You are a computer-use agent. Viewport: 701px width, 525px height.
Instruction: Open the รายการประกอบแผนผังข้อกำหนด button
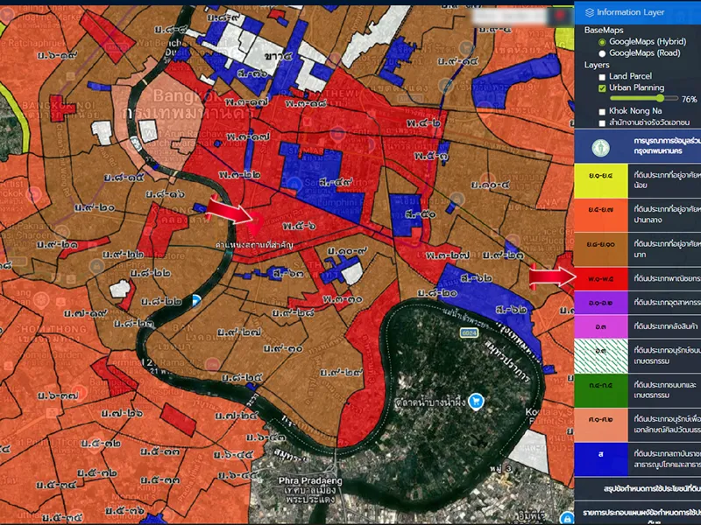638,511
